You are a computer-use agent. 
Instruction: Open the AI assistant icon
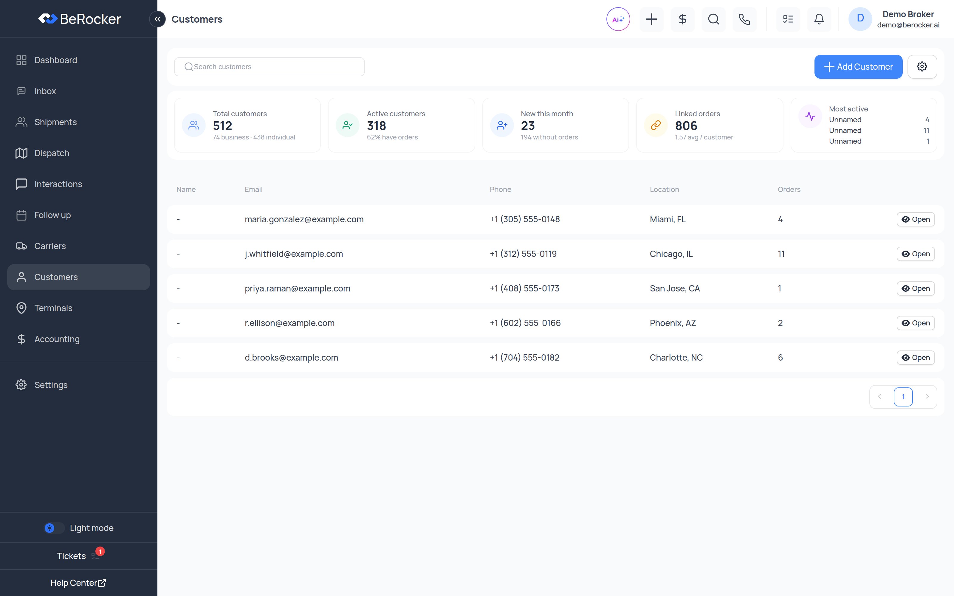click(x=618, y=19)
